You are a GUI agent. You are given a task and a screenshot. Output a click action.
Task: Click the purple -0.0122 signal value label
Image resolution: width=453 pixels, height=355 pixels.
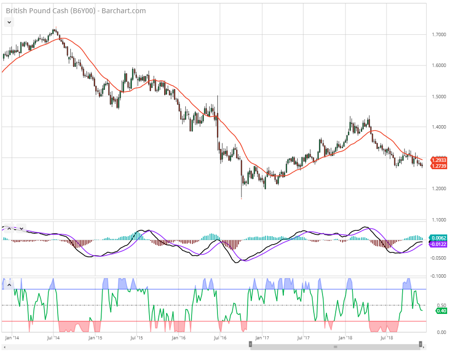pos(439,244)
